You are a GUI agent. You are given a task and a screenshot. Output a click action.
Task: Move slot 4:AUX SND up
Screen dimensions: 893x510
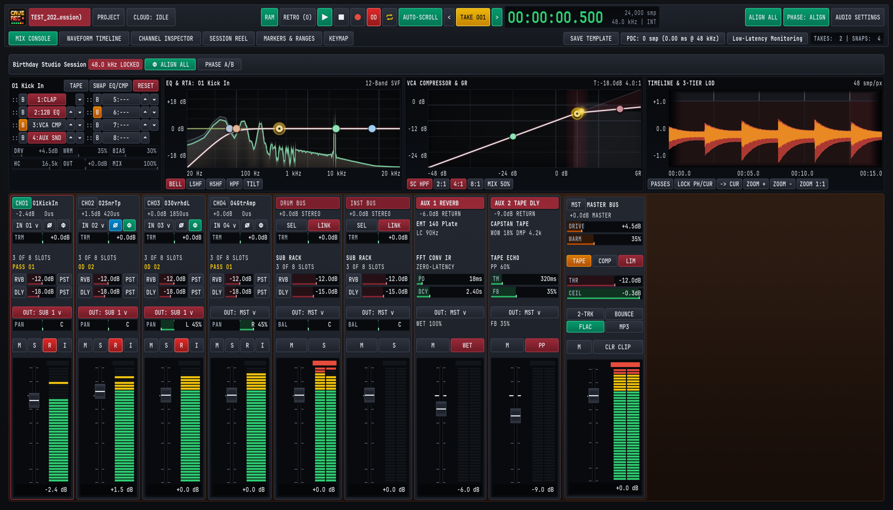pos(71,138)
